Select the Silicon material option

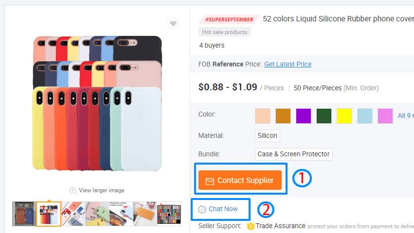point(268,136)
